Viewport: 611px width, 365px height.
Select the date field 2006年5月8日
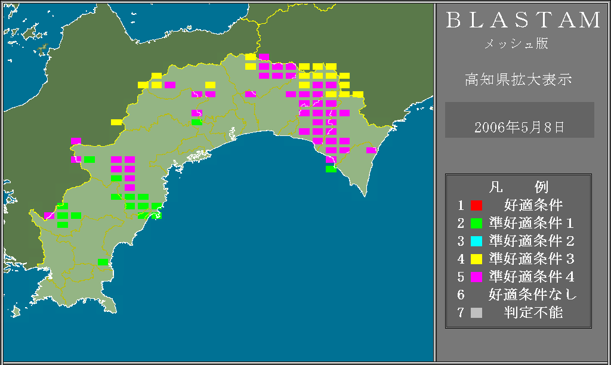(520, 120)
